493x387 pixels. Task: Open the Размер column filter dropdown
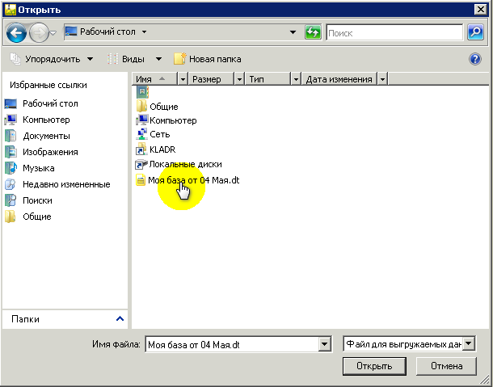239,79
